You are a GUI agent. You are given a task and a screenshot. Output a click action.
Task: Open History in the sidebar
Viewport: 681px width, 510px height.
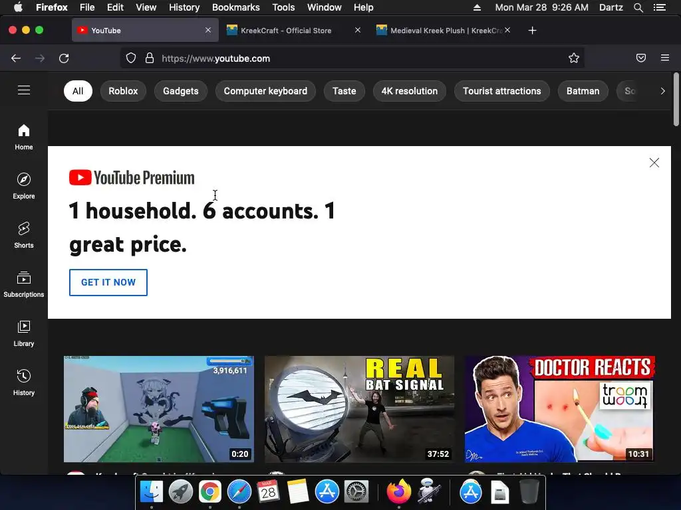(24, 382)
